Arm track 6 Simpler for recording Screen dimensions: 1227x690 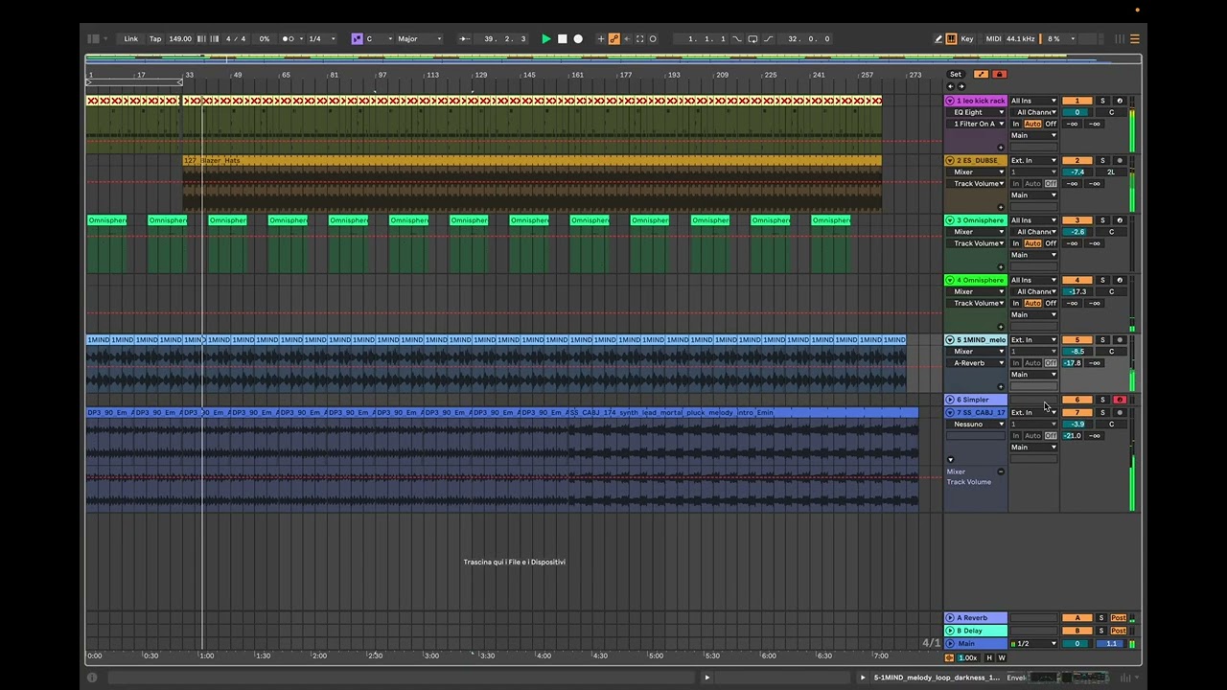coord(1120,400)
